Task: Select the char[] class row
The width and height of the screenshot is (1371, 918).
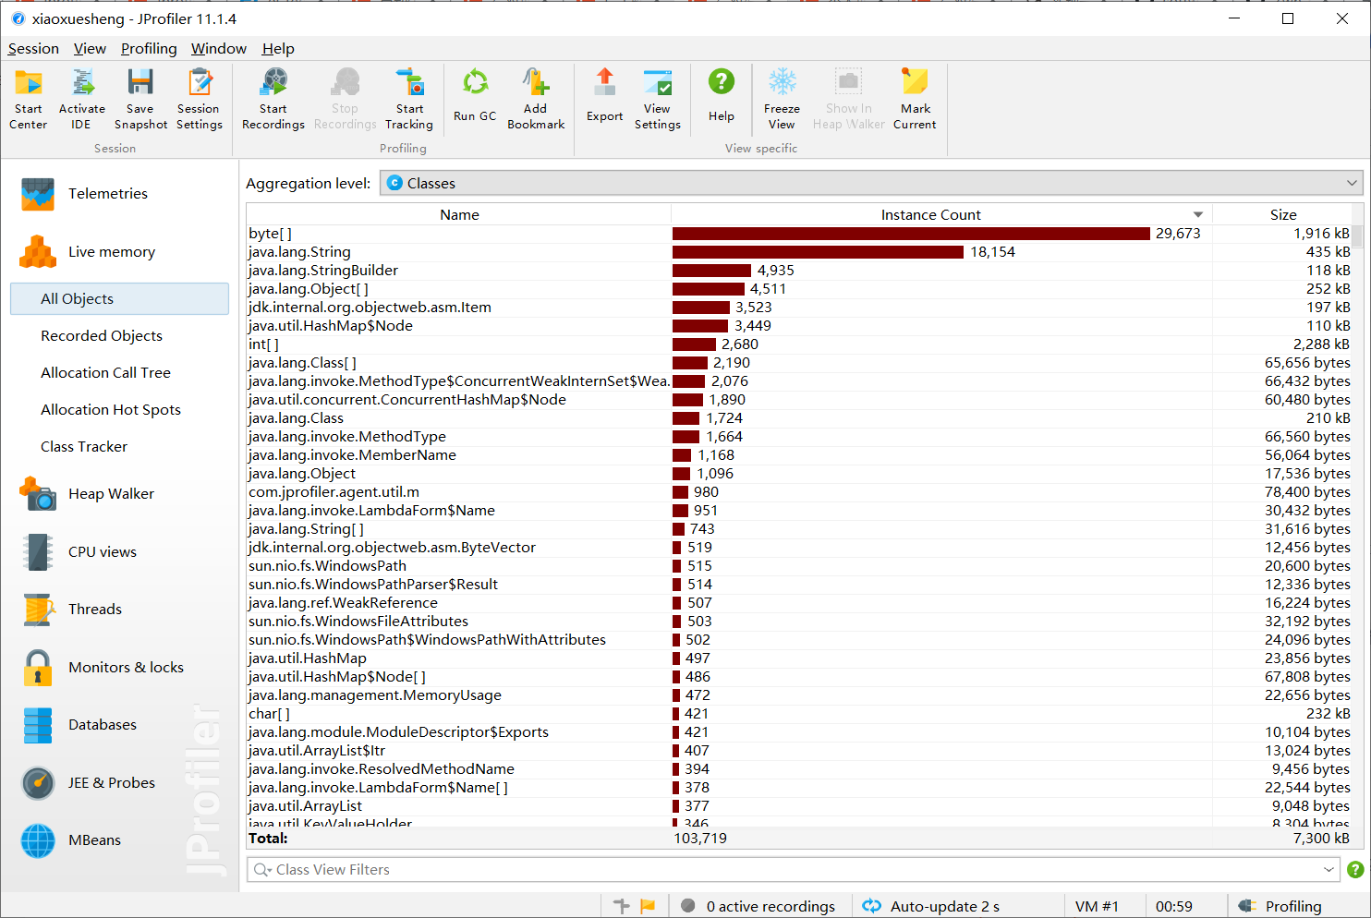Action: pyautogui.click(x=799, y=714)
